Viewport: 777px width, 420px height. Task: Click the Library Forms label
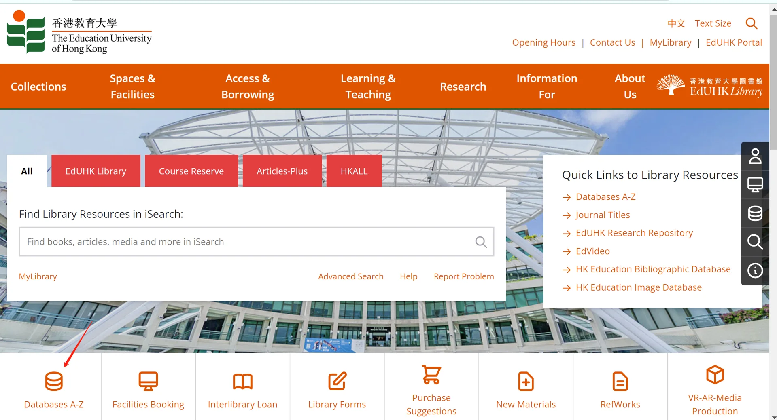[x=337, y=405]
